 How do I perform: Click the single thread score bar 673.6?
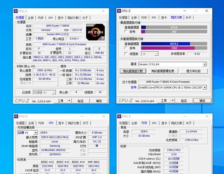[x=174, y=27]
